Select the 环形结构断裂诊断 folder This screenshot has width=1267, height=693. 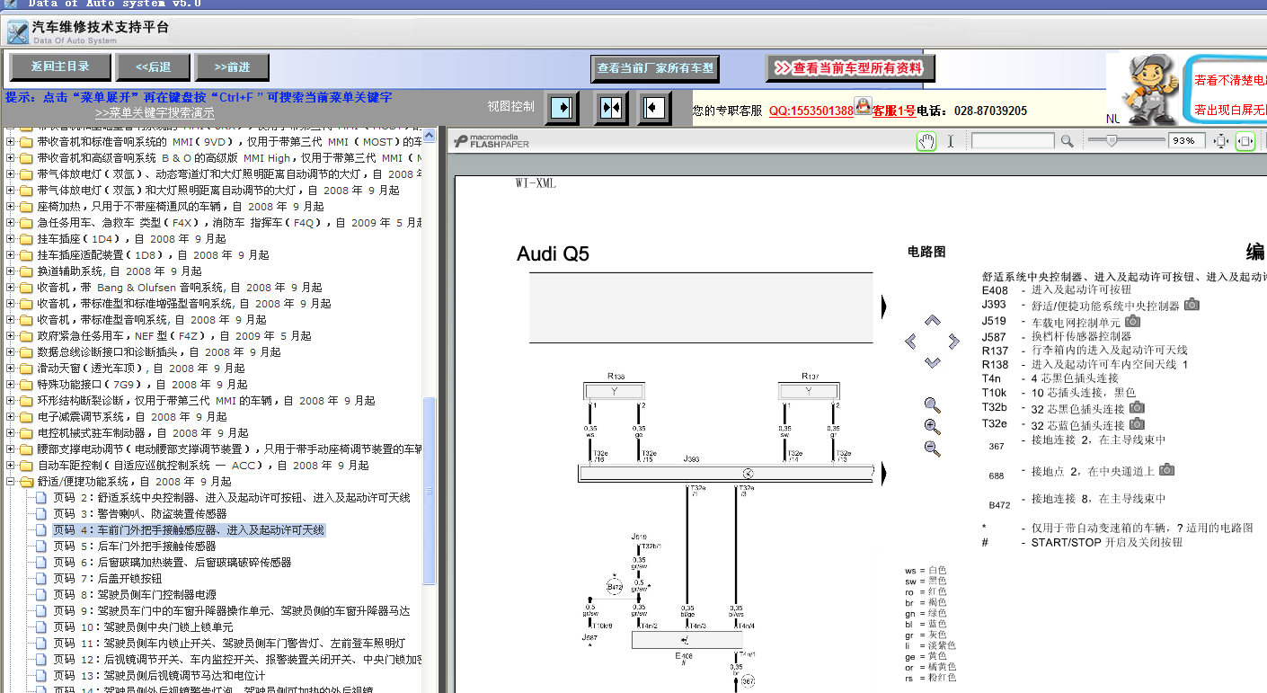click(206, 401)
